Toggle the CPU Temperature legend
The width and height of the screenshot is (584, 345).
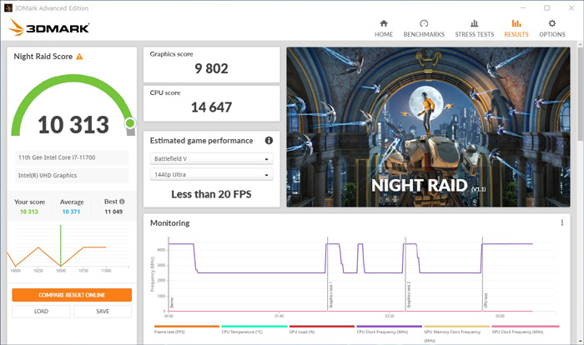pos(254,329)
